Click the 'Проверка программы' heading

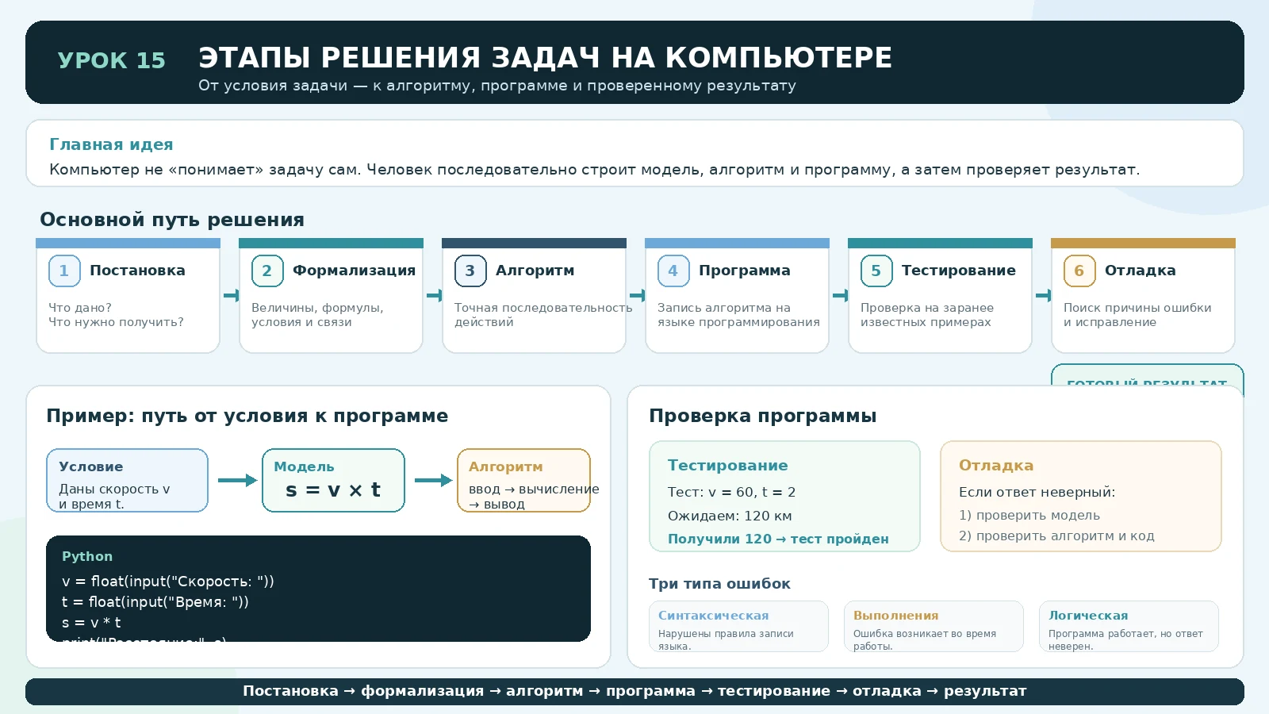[x=763, y=416]
